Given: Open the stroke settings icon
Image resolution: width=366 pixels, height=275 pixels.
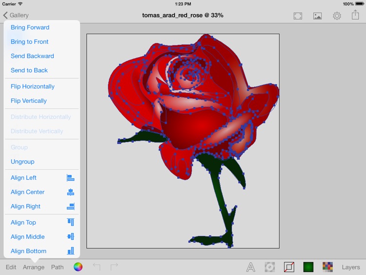Looking at the screenshot, I should tap(289, 267).
